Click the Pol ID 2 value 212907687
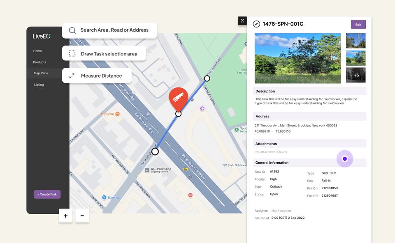The height and width of the screenshot is (243, 395). click(x=330, y=195)
